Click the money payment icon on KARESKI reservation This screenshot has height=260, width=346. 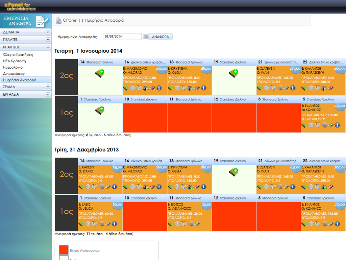tap(107, 187)
